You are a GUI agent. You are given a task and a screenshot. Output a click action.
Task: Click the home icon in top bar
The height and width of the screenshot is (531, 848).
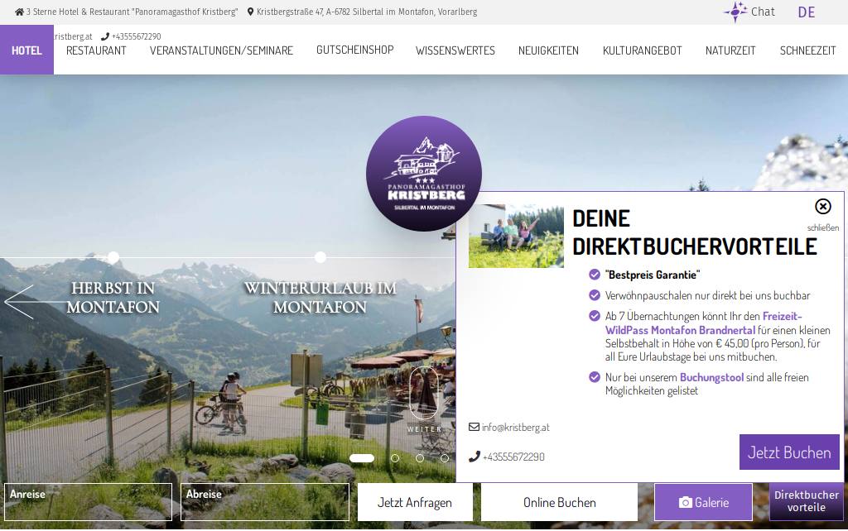(x=20, y=12)
